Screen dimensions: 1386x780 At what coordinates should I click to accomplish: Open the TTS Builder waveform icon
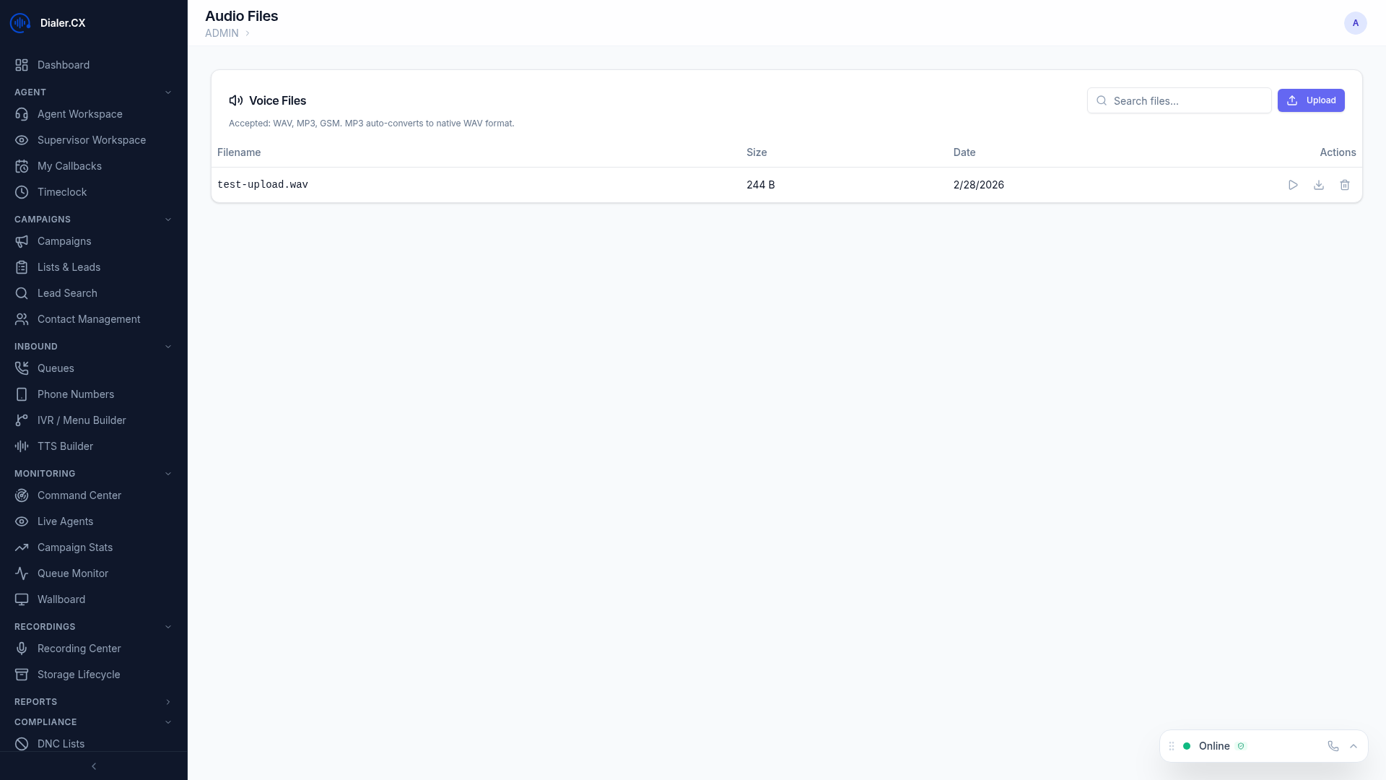(x=21, y=446)
